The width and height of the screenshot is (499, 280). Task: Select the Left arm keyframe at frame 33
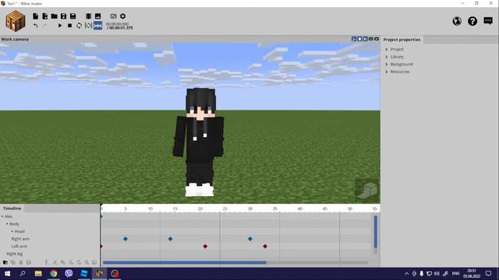coord(265,247)
